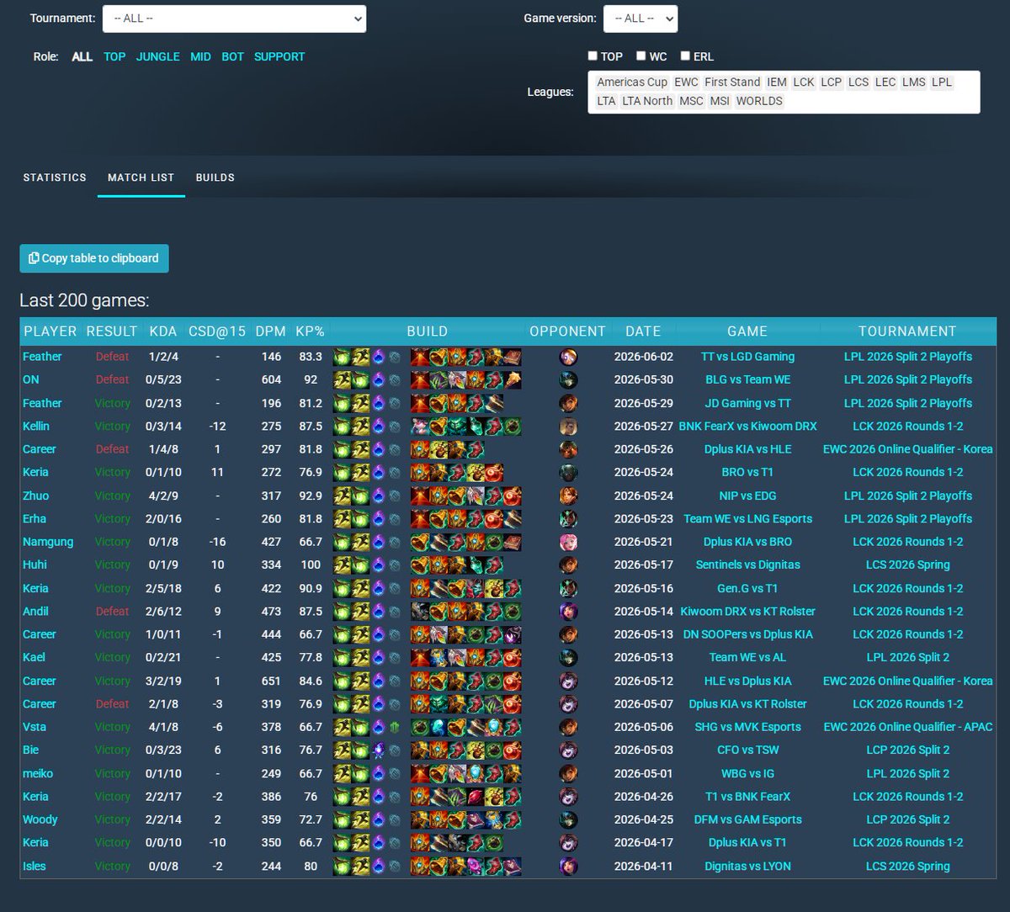1010x912 pixels.
Task: Select the LCK league tag
Action: coord(804,82)
